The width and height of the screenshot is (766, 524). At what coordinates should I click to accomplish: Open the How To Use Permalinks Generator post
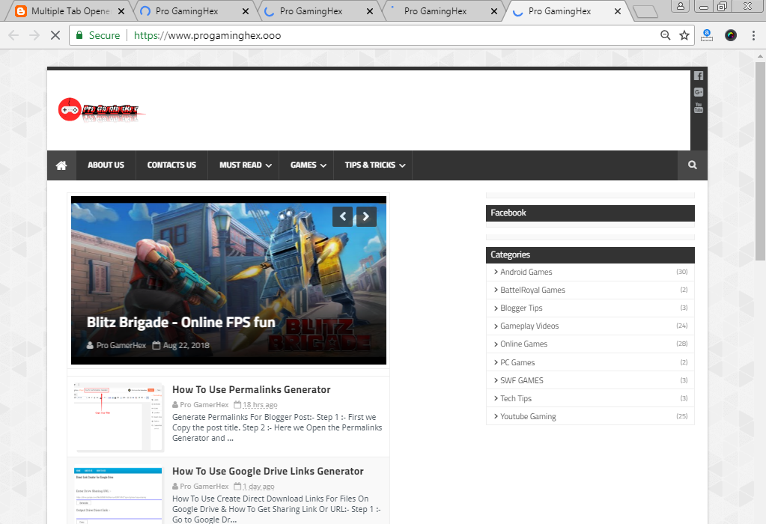pos(251,389)
